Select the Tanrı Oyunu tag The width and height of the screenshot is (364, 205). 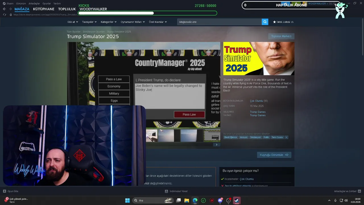277,137
